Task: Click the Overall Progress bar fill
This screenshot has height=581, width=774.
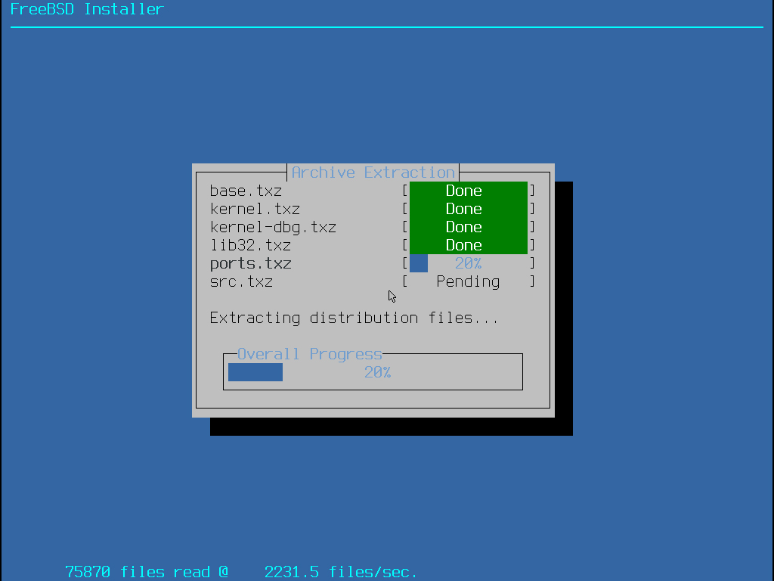Action: (x=255, y=372)
